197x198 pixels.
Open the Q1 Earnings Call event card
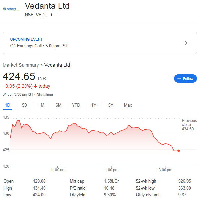(100, 43)
